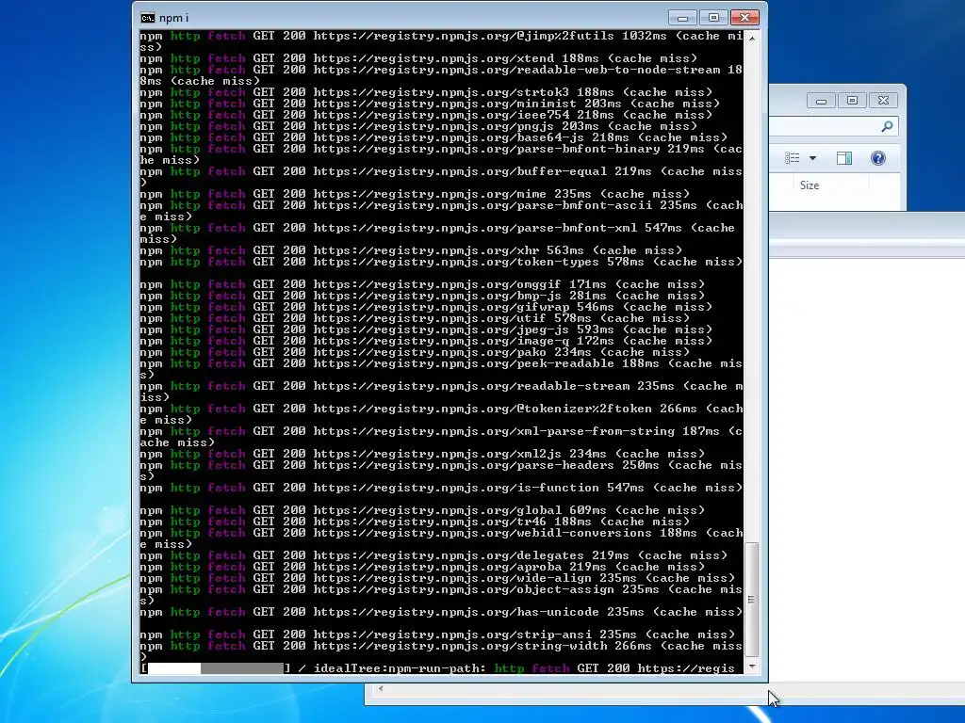This screenshot has height=723, width=965.
Task: Close the Explorer window behind console
Action: click(883, 100)
